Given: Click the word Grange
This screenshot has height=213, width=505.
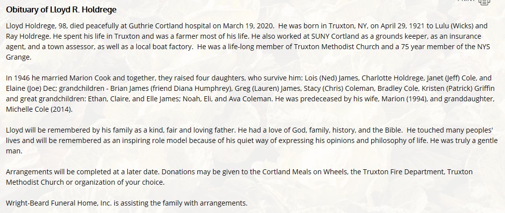Looking at the screenshot, I should [x=18, y=58].
